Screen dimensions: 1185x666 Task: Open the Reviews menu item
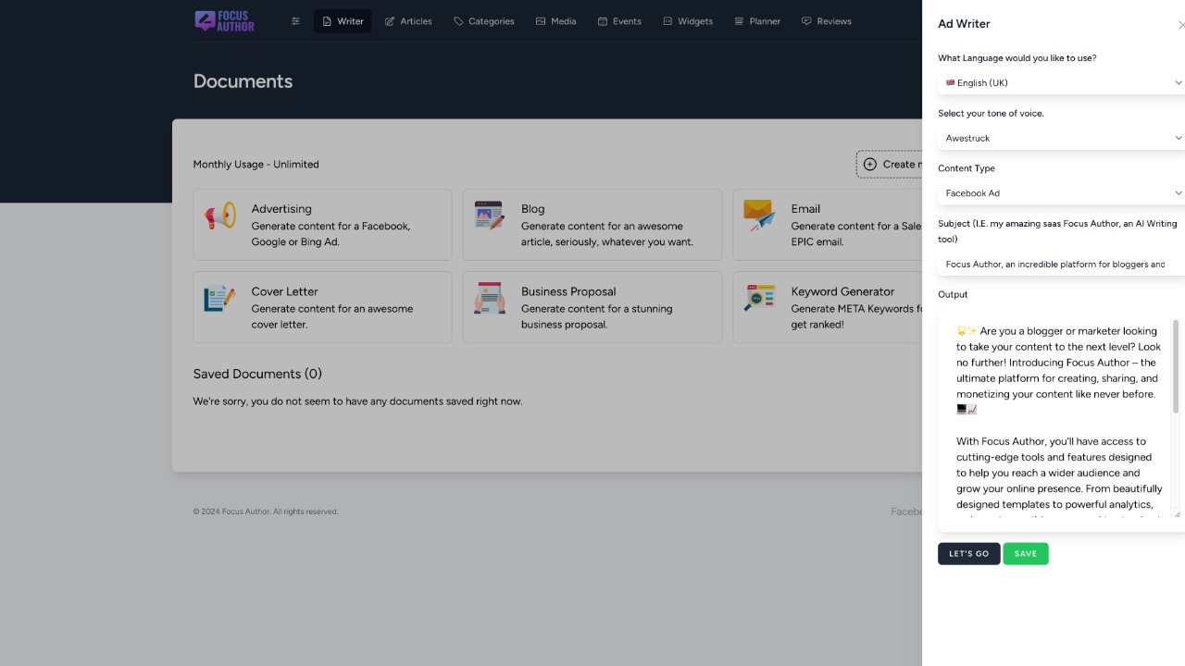click(826, 21)
